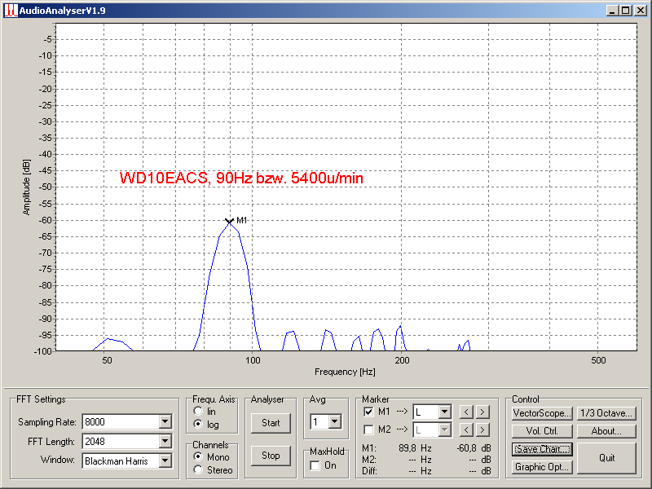Turn on the MaxHold checkbox
This screenshot has width=652, height=489.
[315, 465]
